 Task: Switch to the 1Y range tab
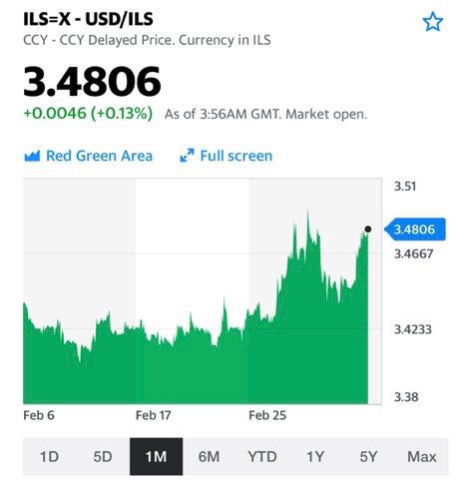315,456
